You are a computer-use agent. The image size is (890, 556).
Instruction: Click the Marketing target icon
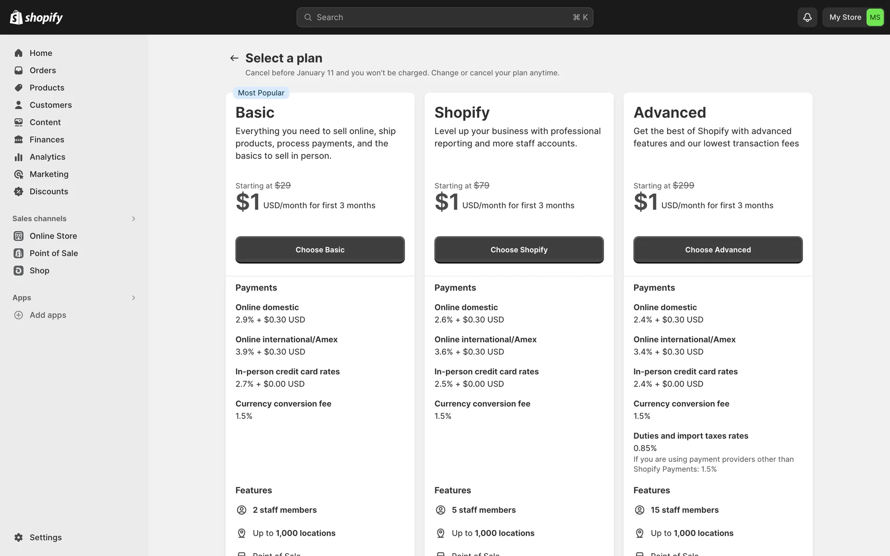[19, 174]
